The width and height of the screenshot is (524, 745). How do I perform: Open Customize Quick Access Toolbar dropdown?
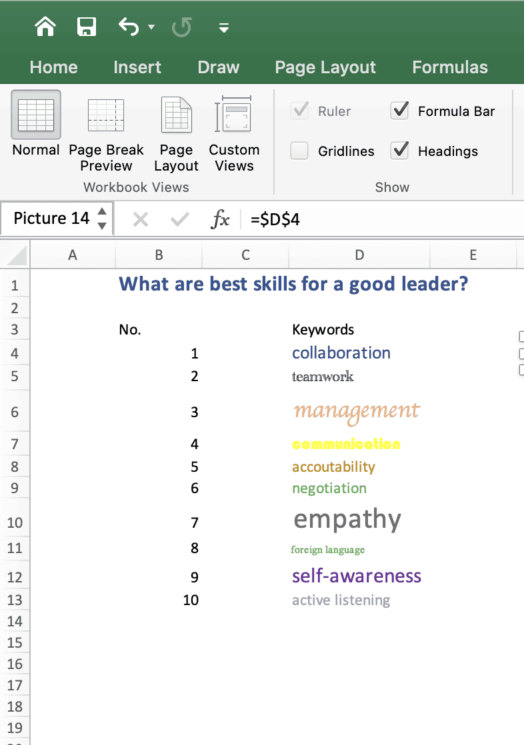(x=224, y=28)
